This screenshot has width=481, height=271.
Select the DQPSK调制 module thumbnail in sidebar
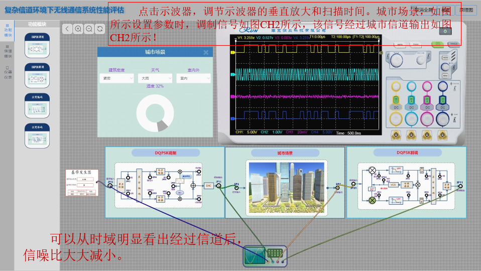(37, 47)
